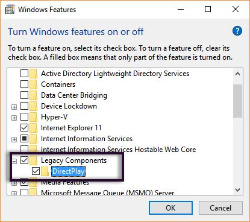Open the blue help question mark icon
This screenshot has height=222, width=250.
pos(237,31)
